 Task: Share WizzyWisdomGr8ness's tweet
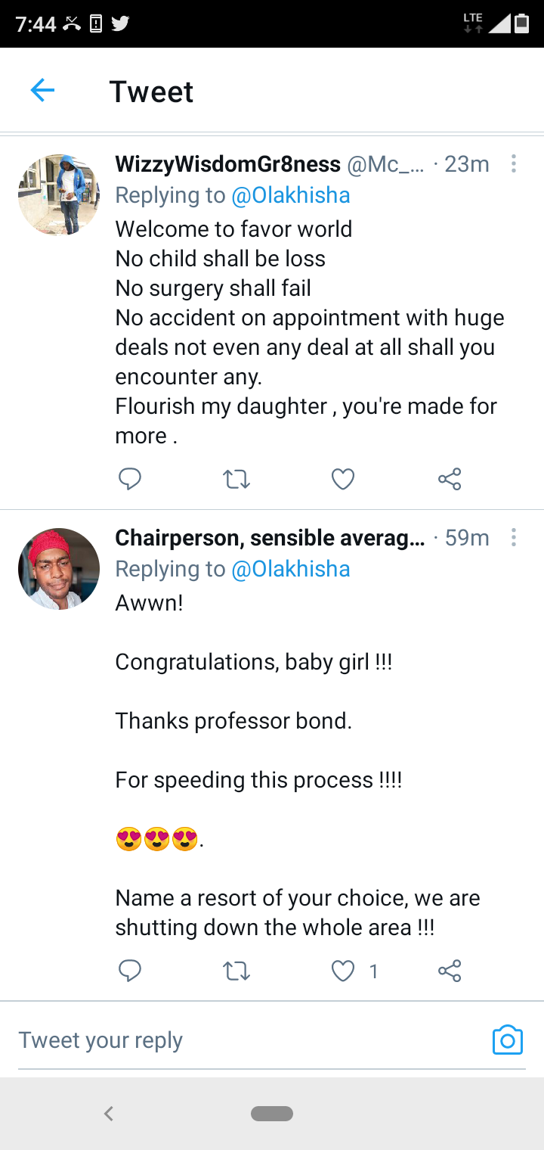(450, 479)
